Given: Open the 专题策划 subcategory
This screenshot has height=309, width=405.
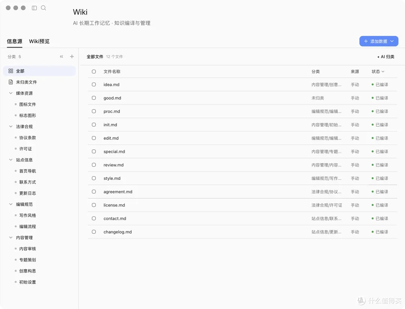Looking at the screenshot, I should 28,260.
